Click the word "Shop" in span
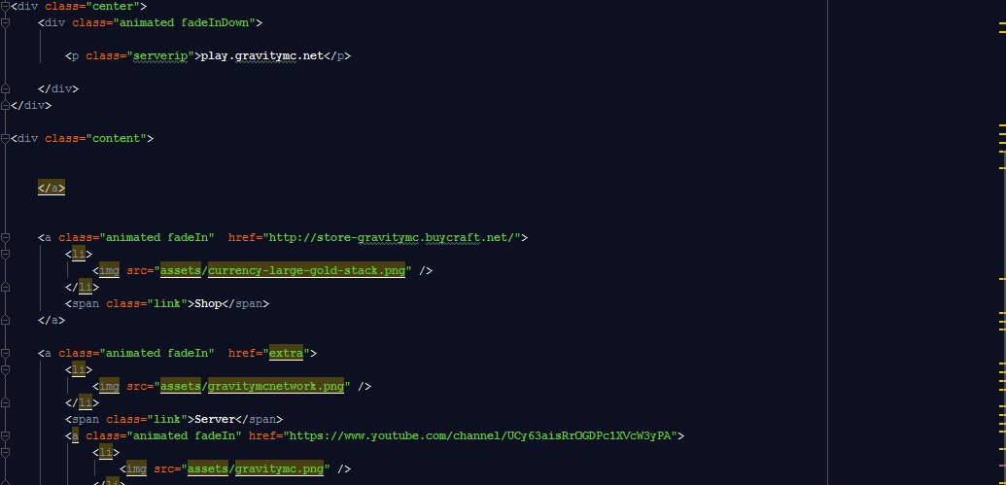Image resolution: width=1006 pixels, height=485 pixels. 208,303
